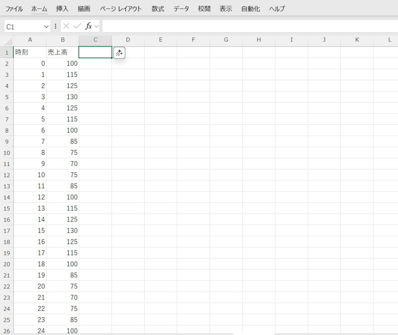The width and height of the screenshot is (398, 335).
Task: Click the vertical dots handle beside name box
Action: click(x=55, y=26)
